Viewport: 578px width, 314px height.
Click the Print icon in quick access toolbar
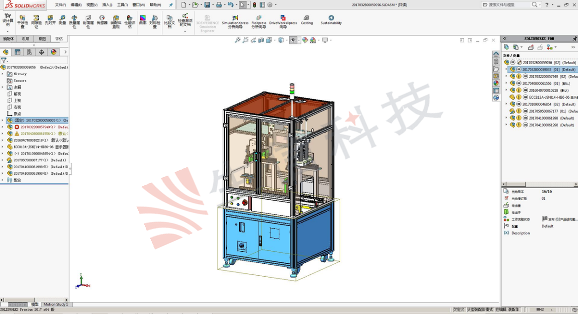pyautogui.click(x=219, y=5)
